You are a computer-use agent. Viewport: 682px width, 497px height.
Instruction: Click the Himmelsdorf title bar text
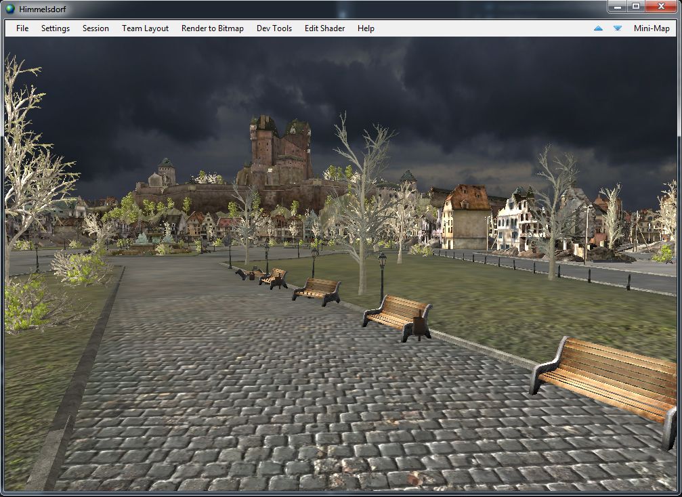pyautogui.click(x=43, y=9)
